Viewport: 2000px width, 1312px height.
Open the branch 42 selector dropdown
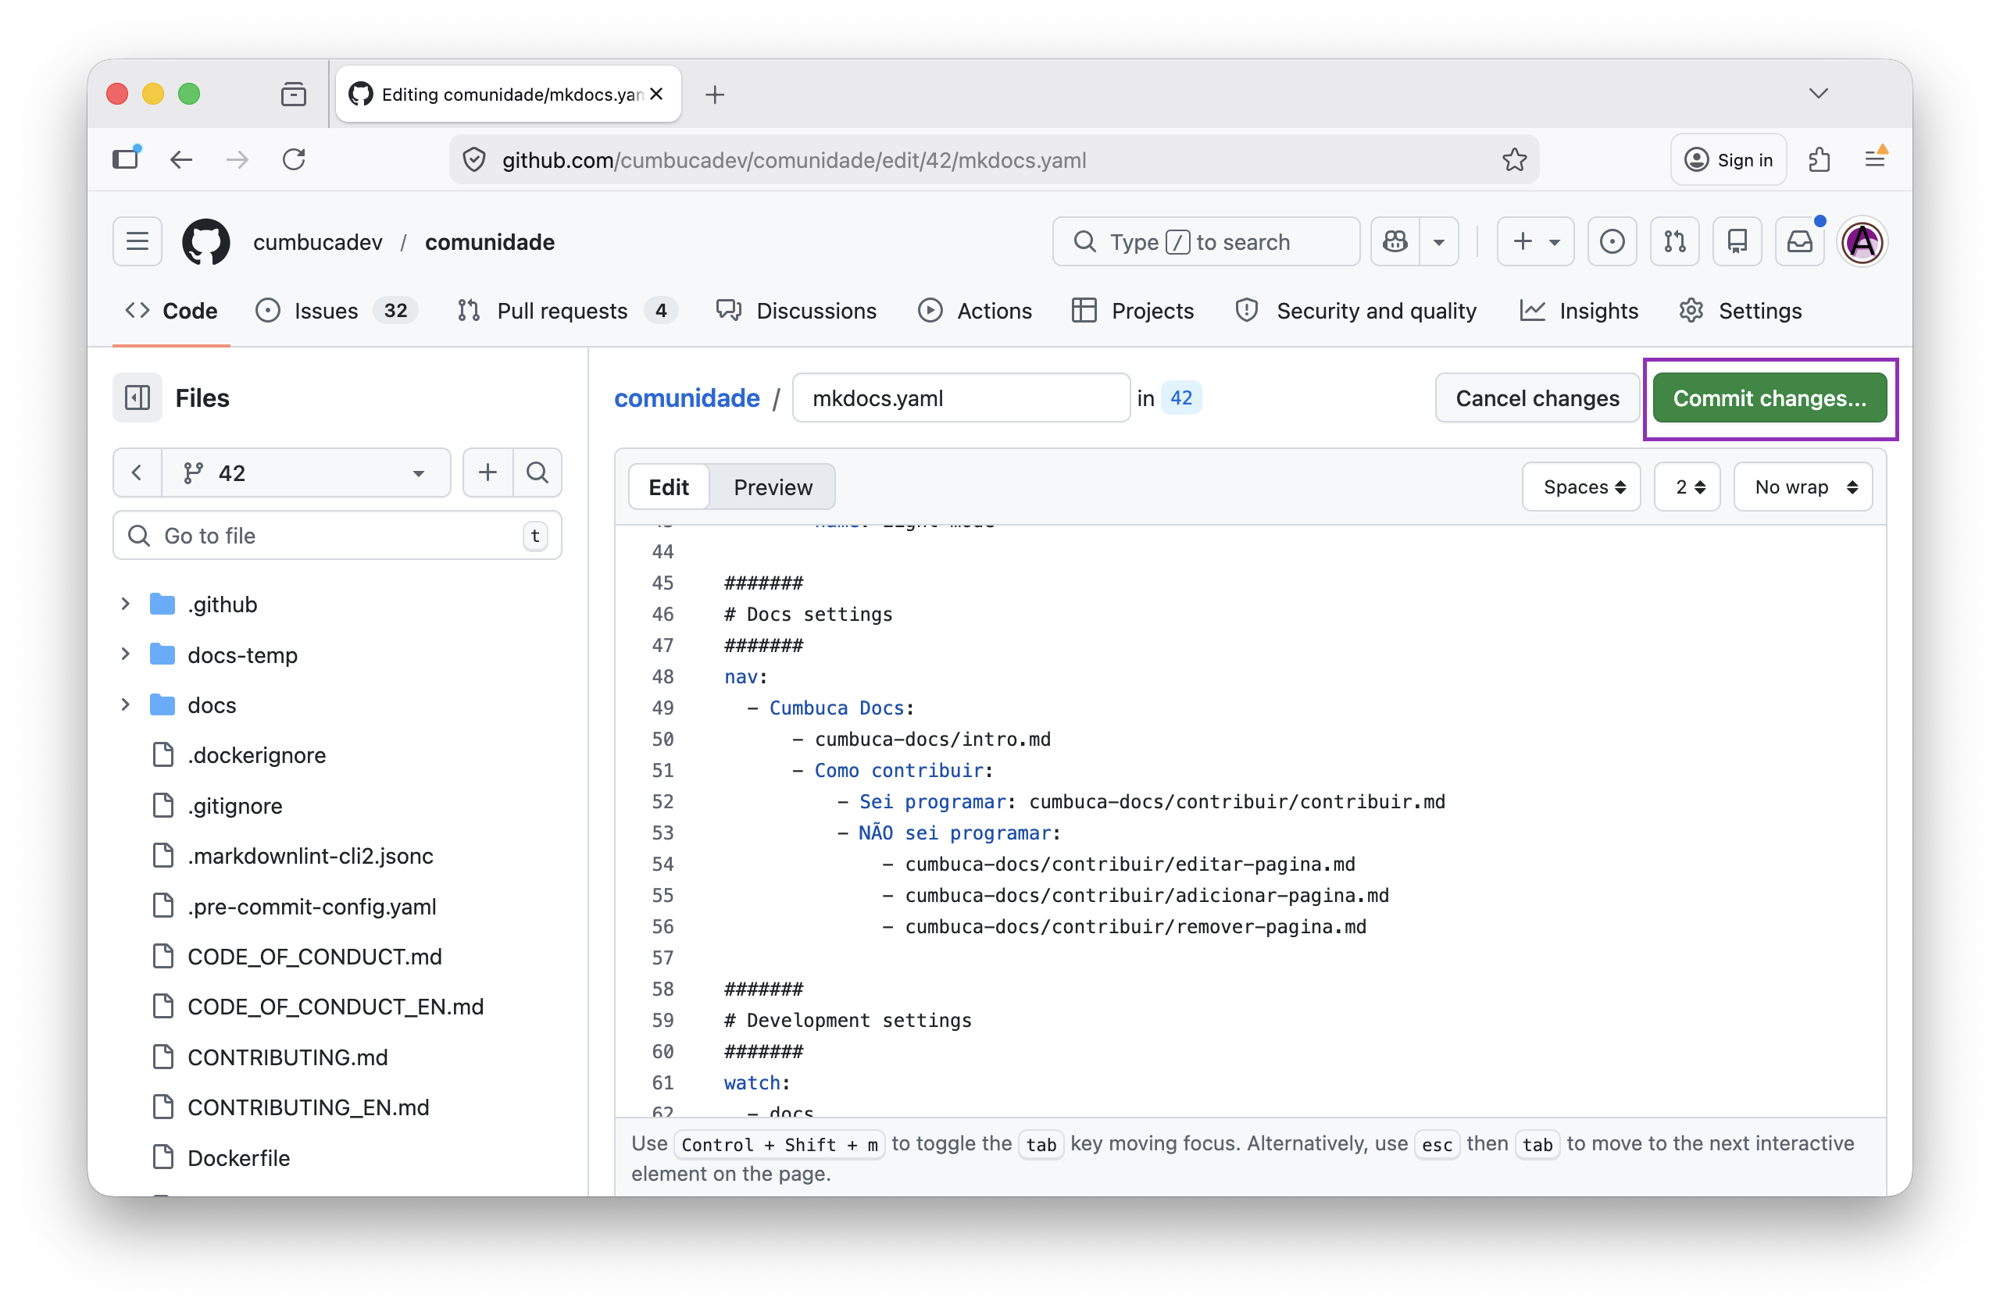pyautogui.click(x=306, y=473)
